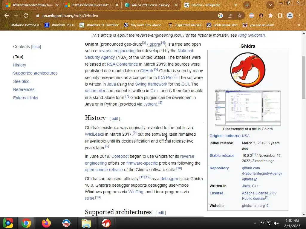Open the Malware Database bookmark

[x=22, y=25]
